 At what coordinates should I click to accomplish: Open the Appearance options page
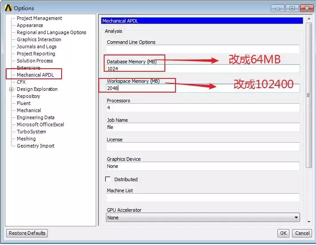pos(30,25)
